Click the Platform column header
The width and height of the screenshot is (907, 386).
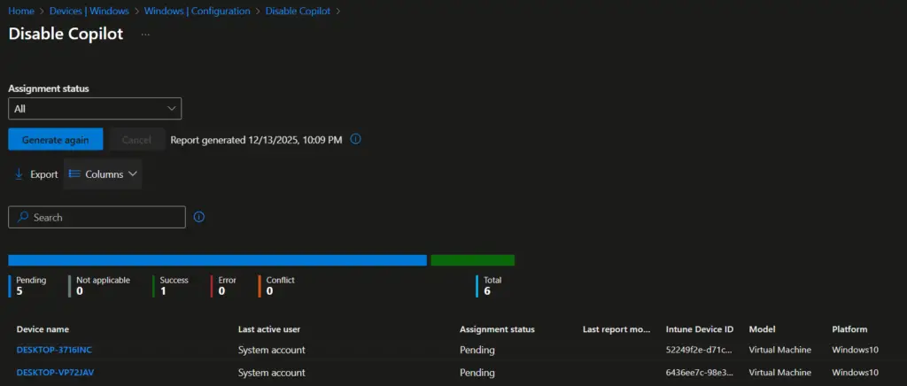tap(849, 329)
